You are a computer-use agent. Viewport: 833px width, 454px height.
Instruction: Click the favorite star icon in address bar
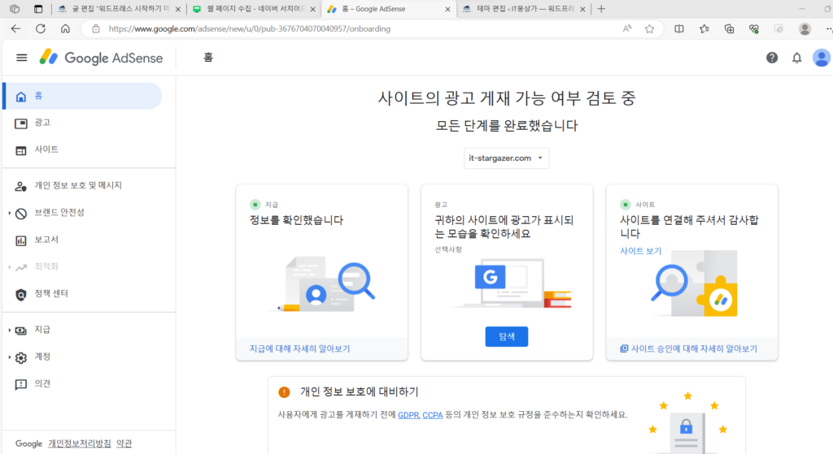[x=649, y=28]
